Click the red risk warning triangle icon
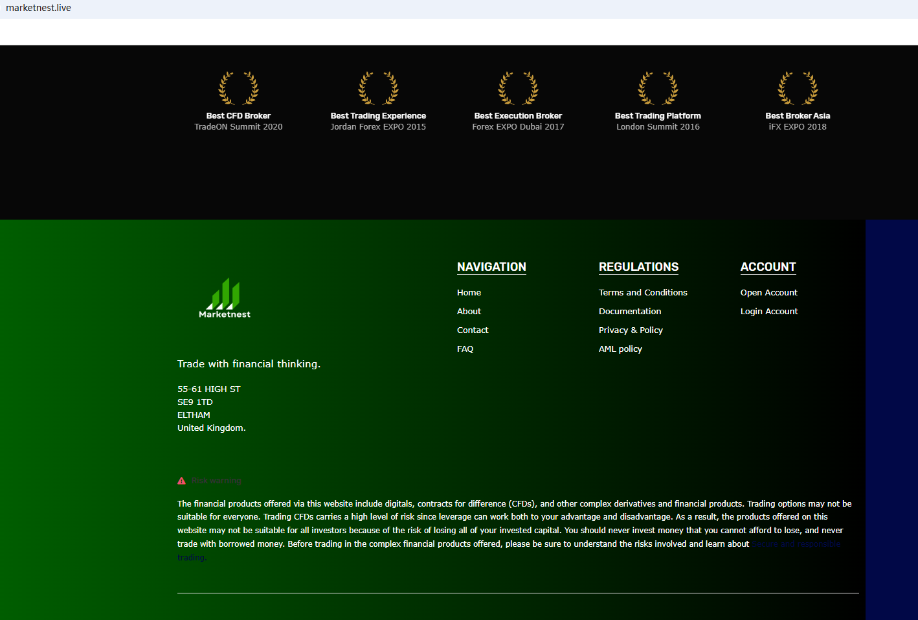Image resolution: width=918 pixels, height=620 pixels. pos(182,481)
